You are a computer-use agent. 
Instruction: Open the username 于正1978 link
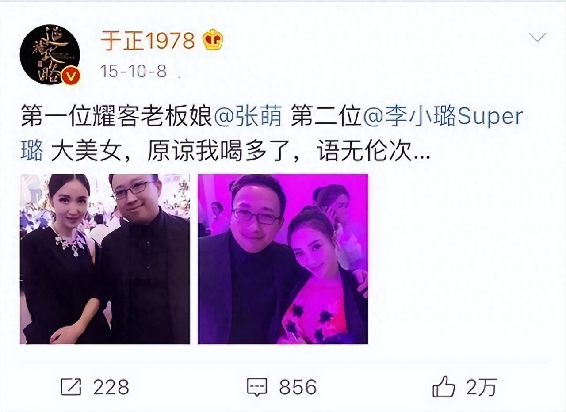(148, 41)
